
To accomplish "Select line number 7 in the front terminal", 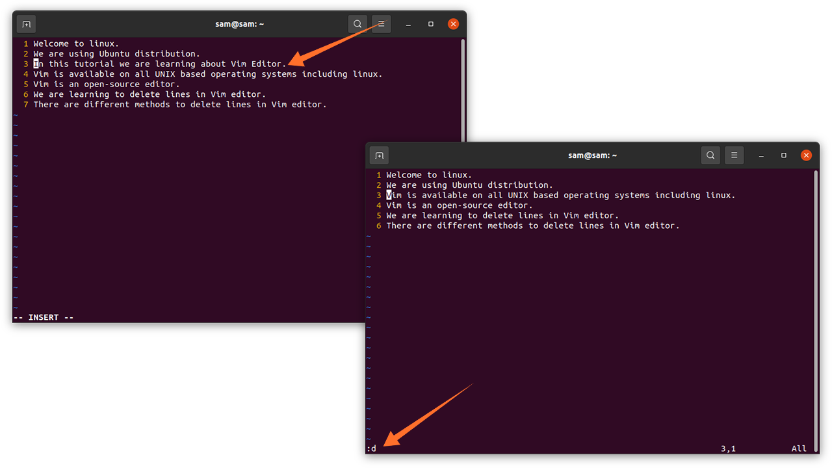I will [25, 105].
